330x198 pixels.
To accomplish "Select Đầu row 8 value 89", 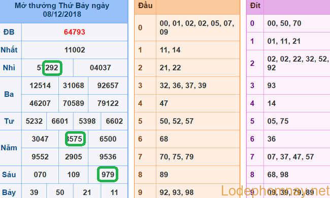I will (x=164, y=175).
